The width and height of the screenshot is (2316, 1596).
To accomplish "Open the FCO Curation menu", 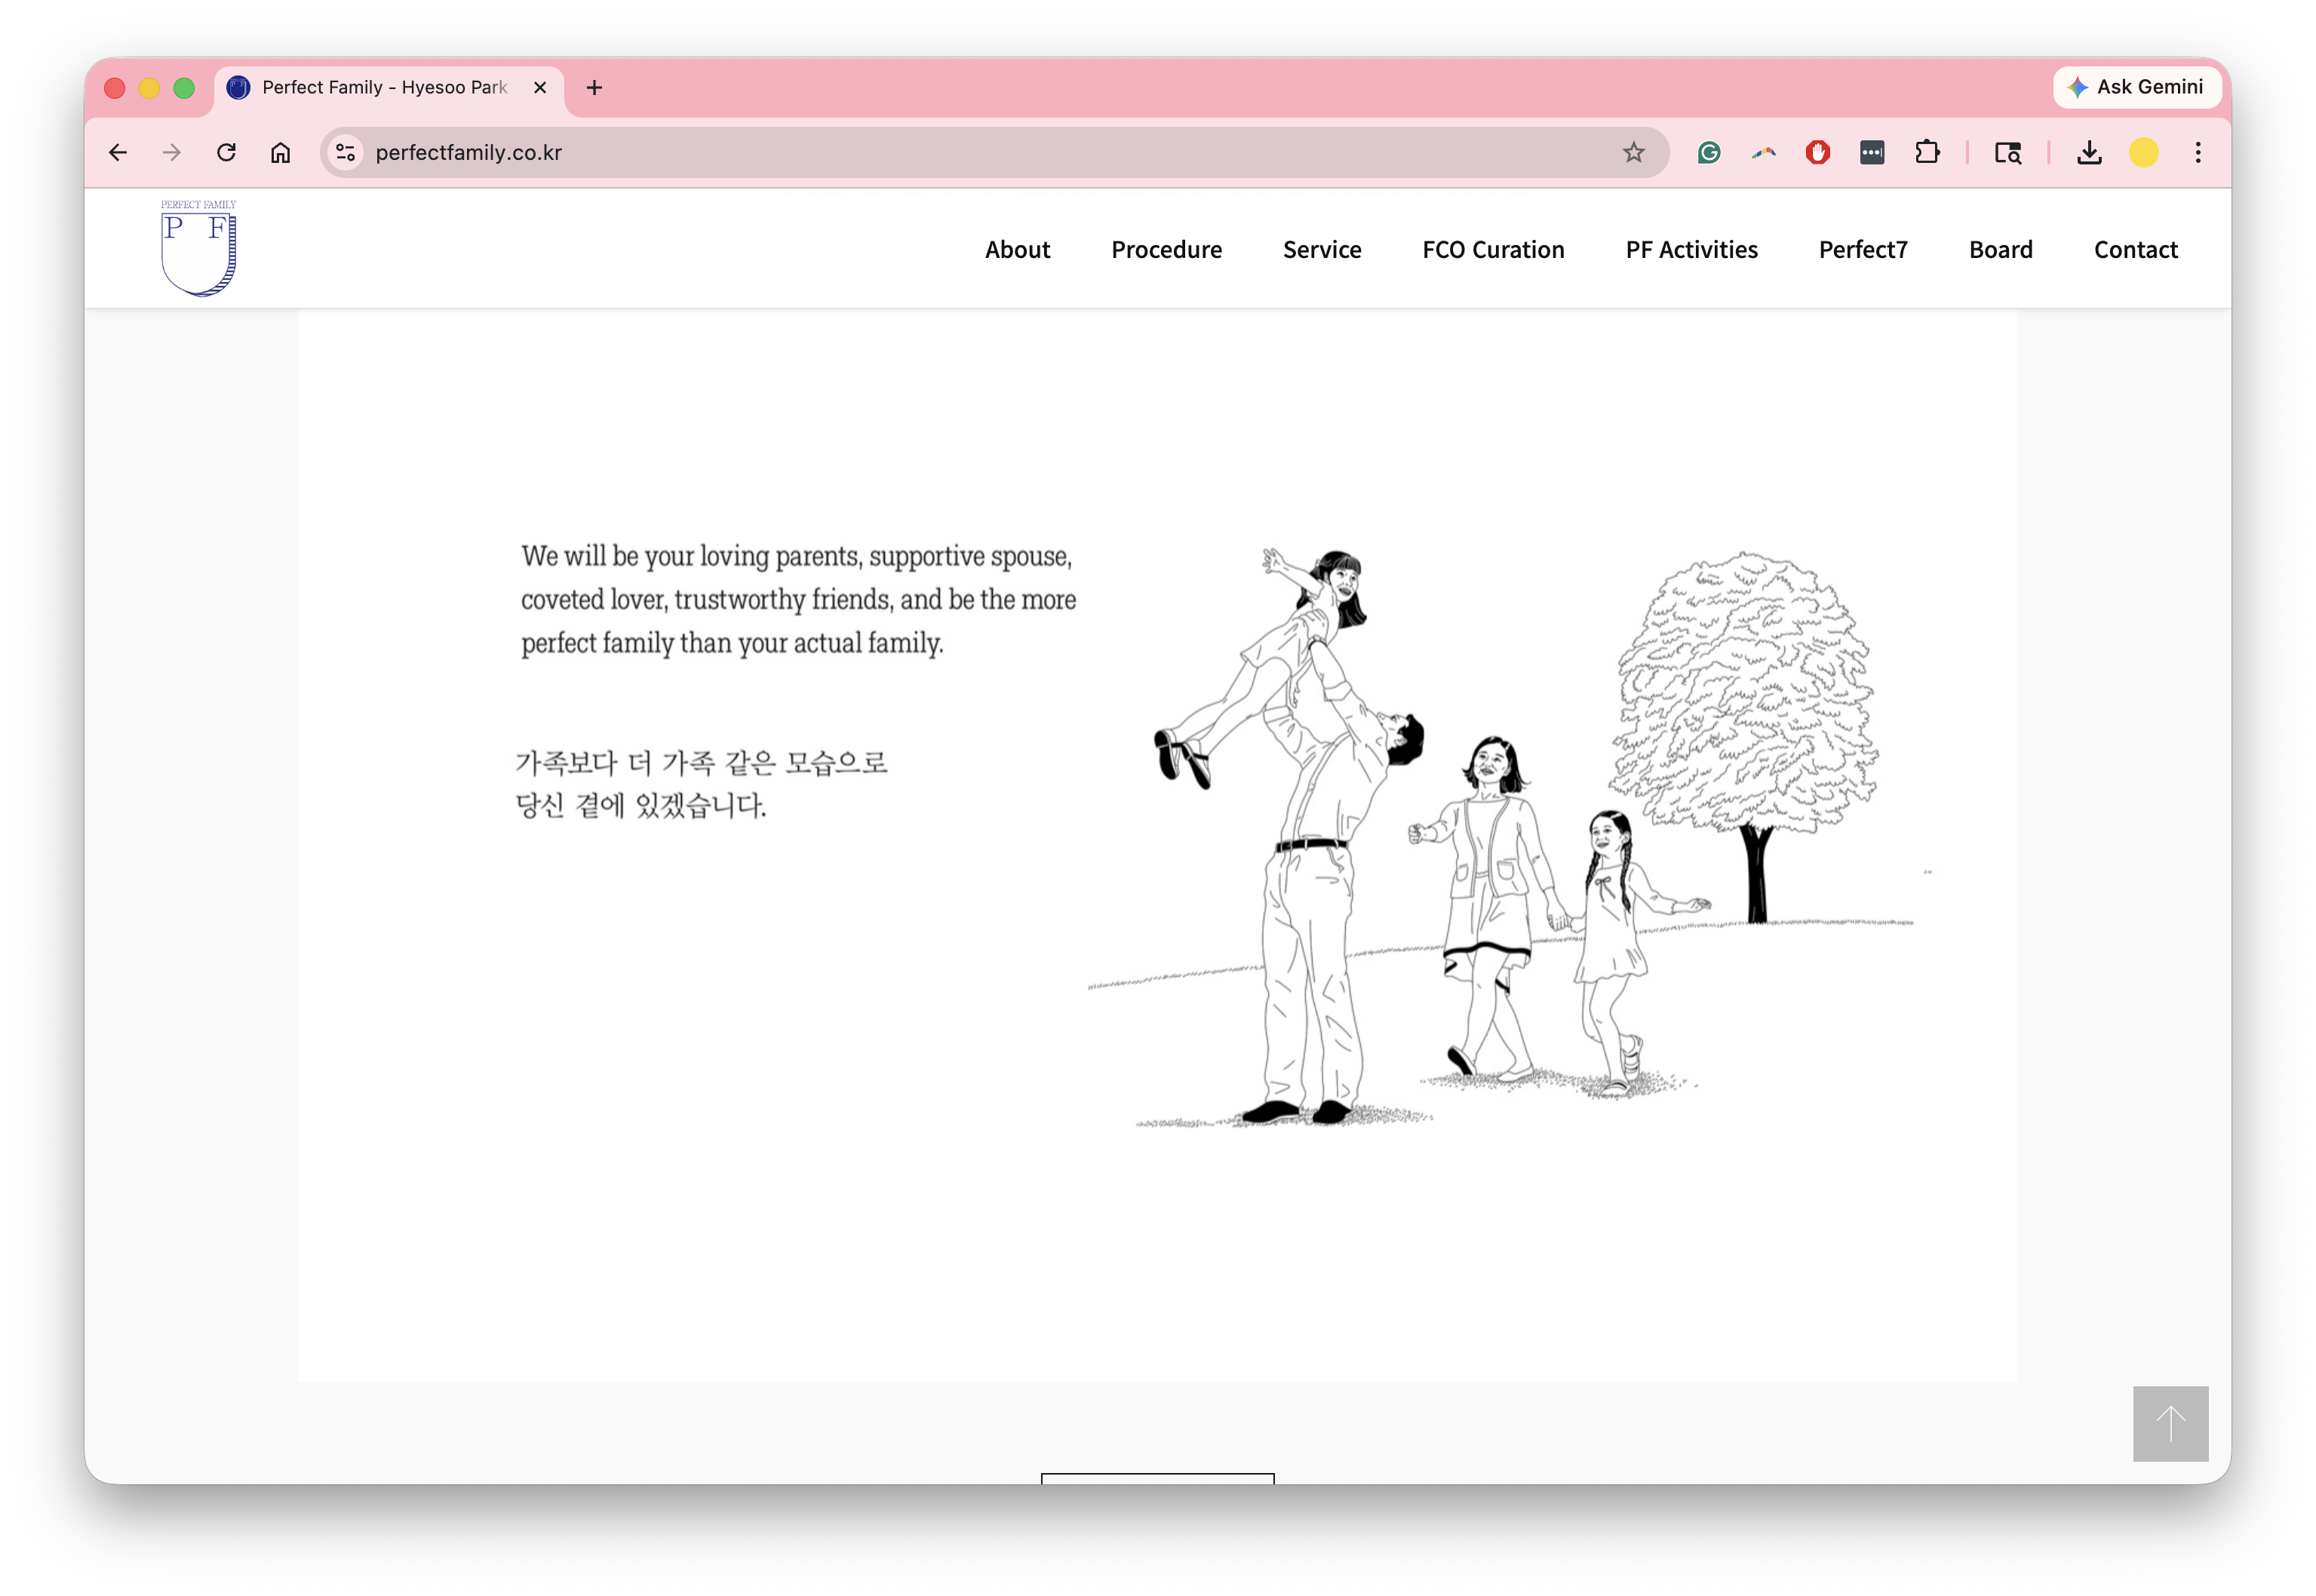I will pyautogui.click(x=1493, y=250).
